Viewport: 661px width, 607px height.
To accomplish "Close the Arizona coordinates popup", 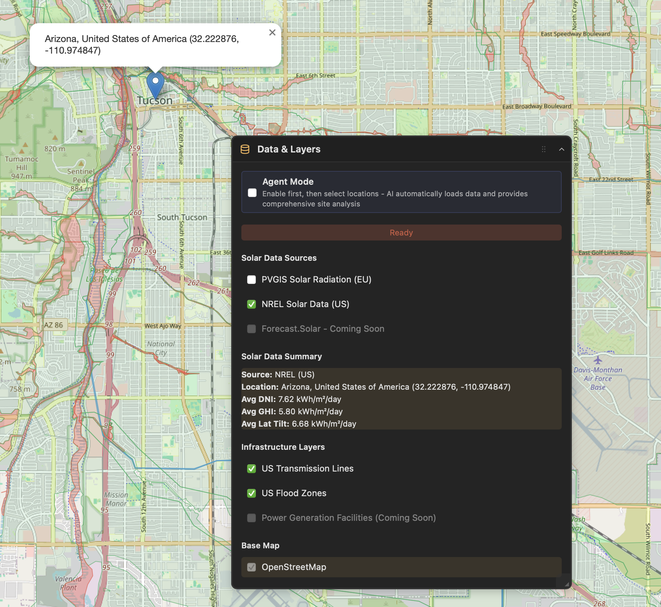I will [x=272, y=33].
